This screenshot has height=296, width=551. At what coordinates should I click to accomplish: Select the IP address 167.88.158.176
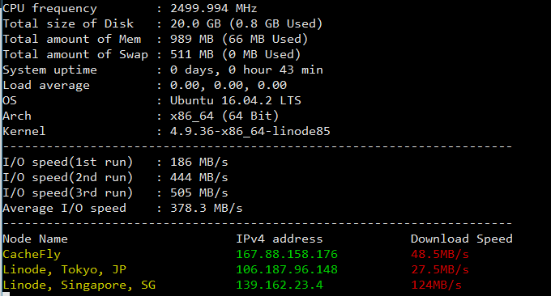287,254
